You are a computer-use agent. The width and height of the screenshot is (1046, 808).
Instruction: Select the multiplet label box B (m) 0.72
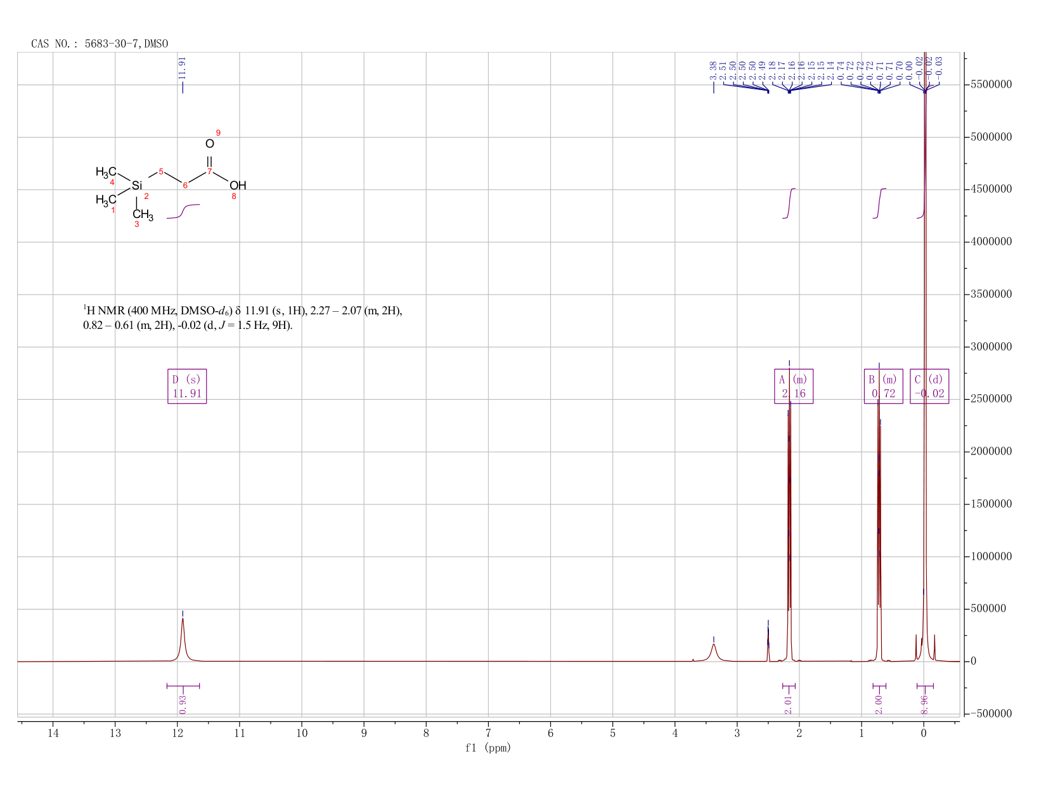883,386
